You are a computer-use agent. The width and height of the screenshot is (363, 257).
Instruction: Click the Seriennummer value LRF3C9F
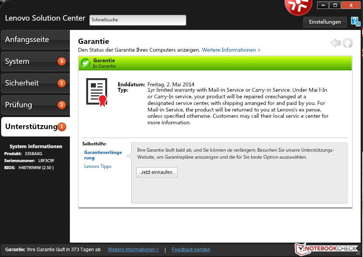[x=46, y=161]
